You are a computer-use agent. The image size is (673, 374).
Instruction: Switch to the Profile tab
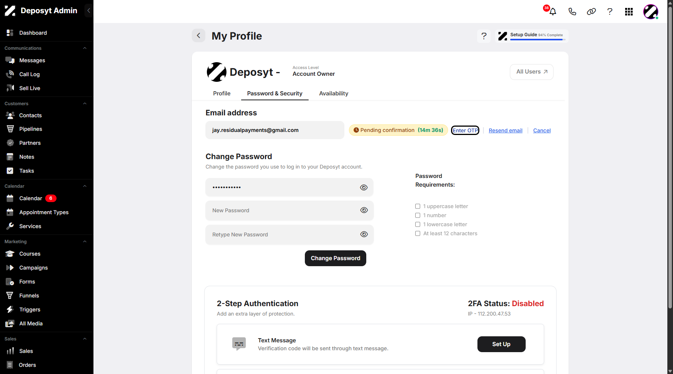(x=222, y=93)
